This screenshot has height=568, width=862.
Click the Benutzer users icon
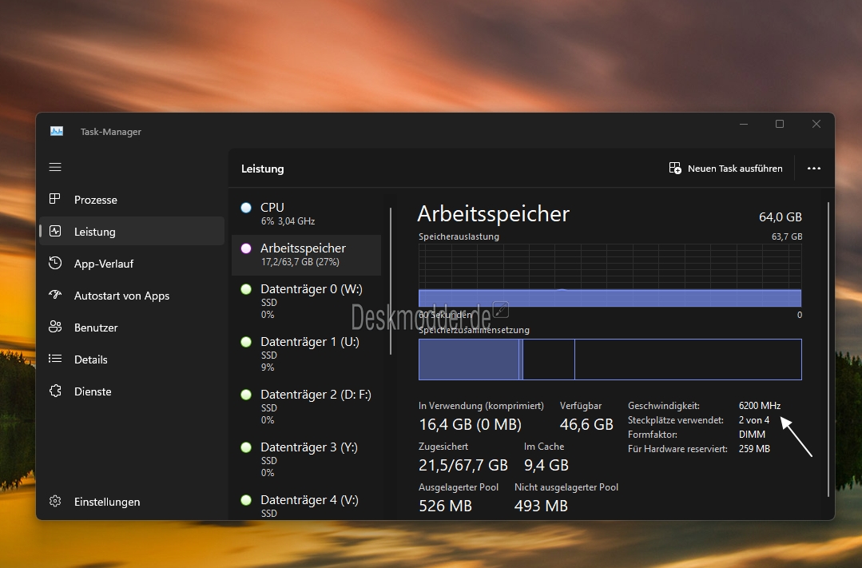click(55, 328)
